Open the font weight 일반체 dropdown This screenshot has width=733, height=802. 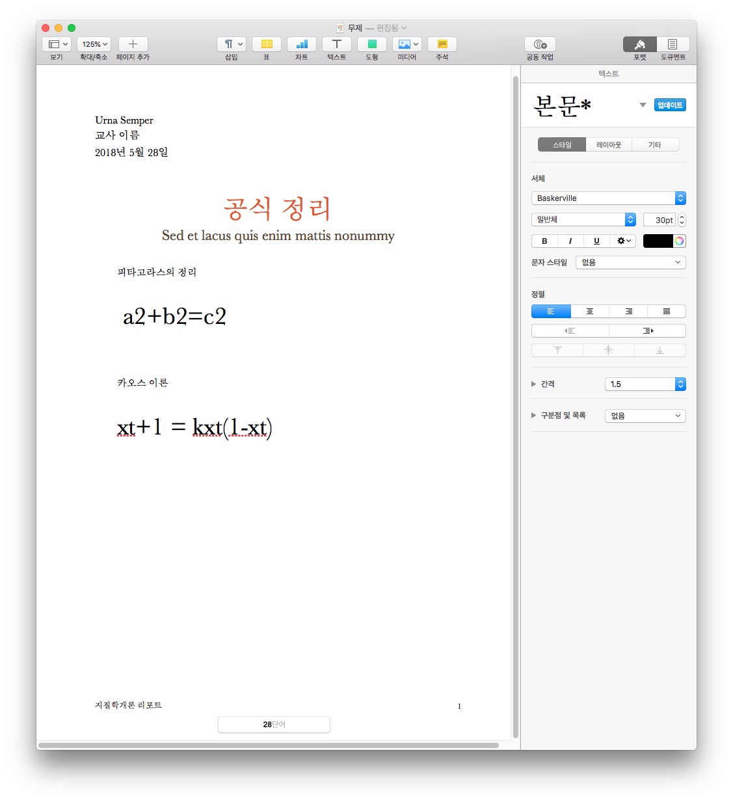[x=583, y=220]
